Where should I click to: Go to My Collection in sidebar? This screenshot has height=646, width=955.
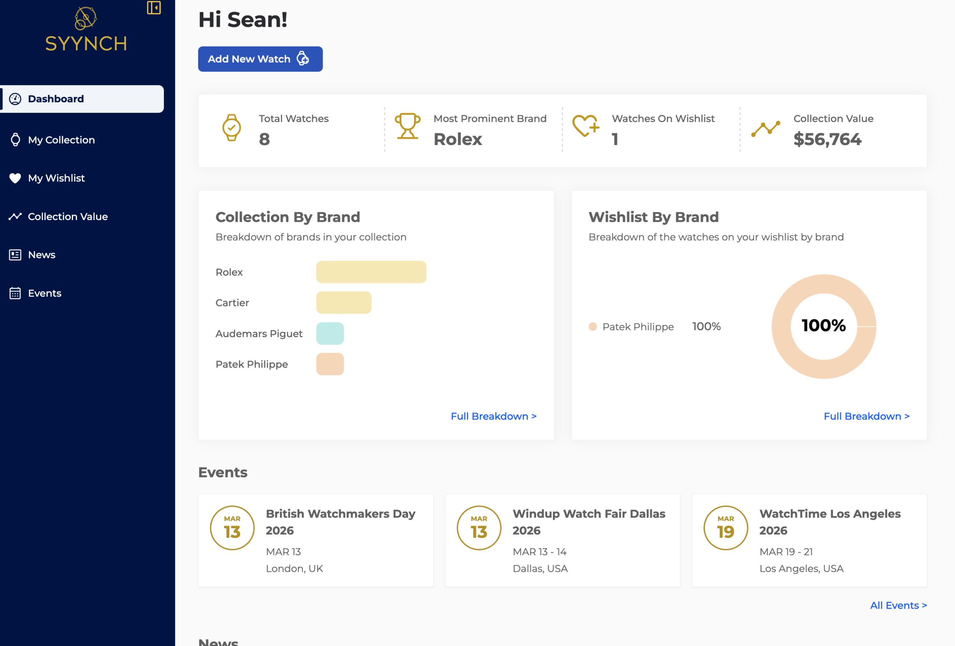click(x=62, y=140)
